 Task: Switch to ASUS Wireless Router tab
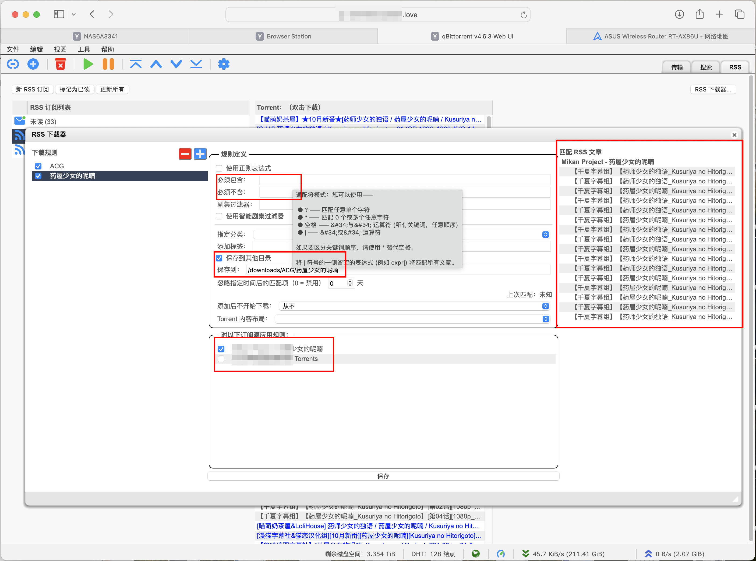click(660, 36)
